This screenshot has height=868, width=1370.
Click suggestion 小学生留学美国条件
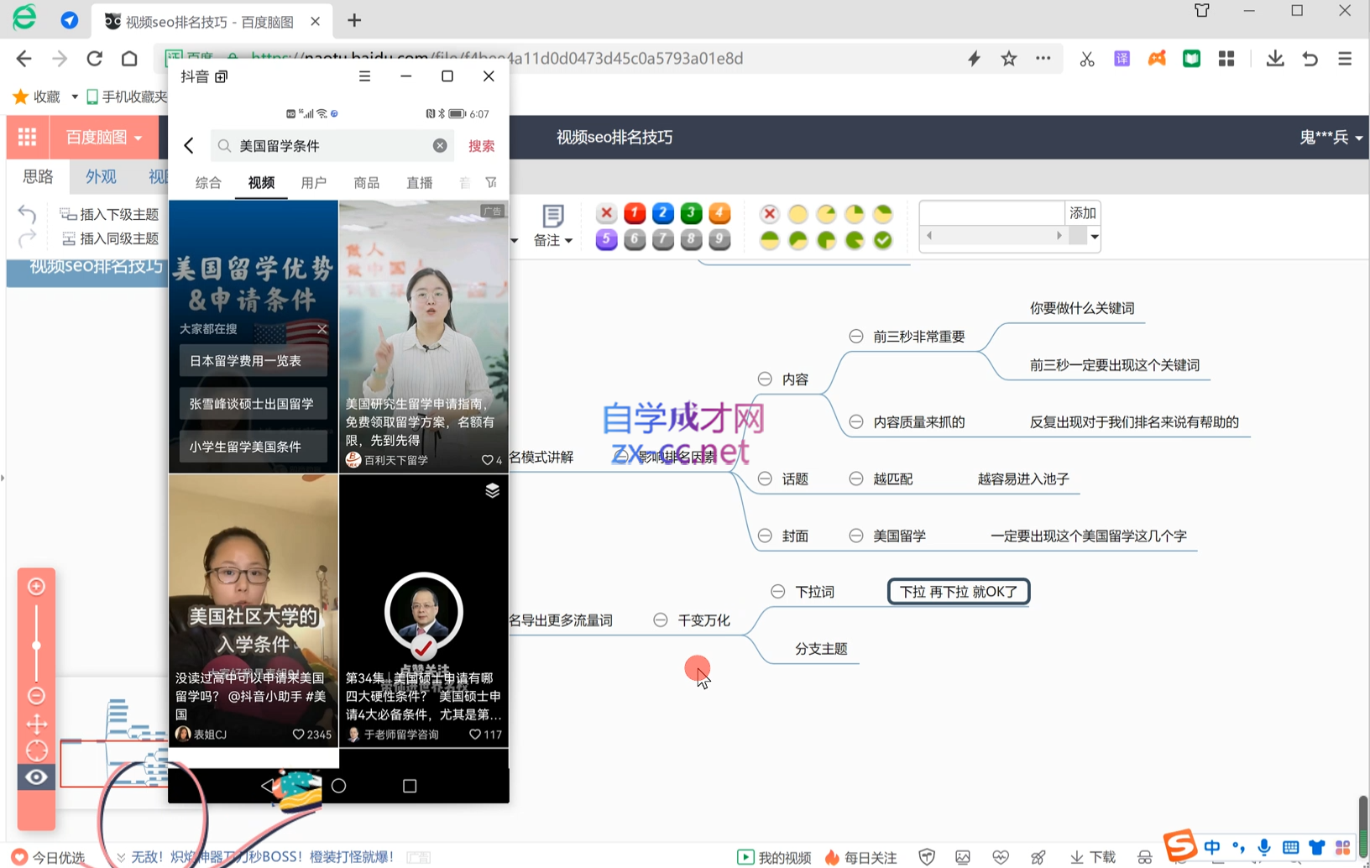[x=254, y=447]
